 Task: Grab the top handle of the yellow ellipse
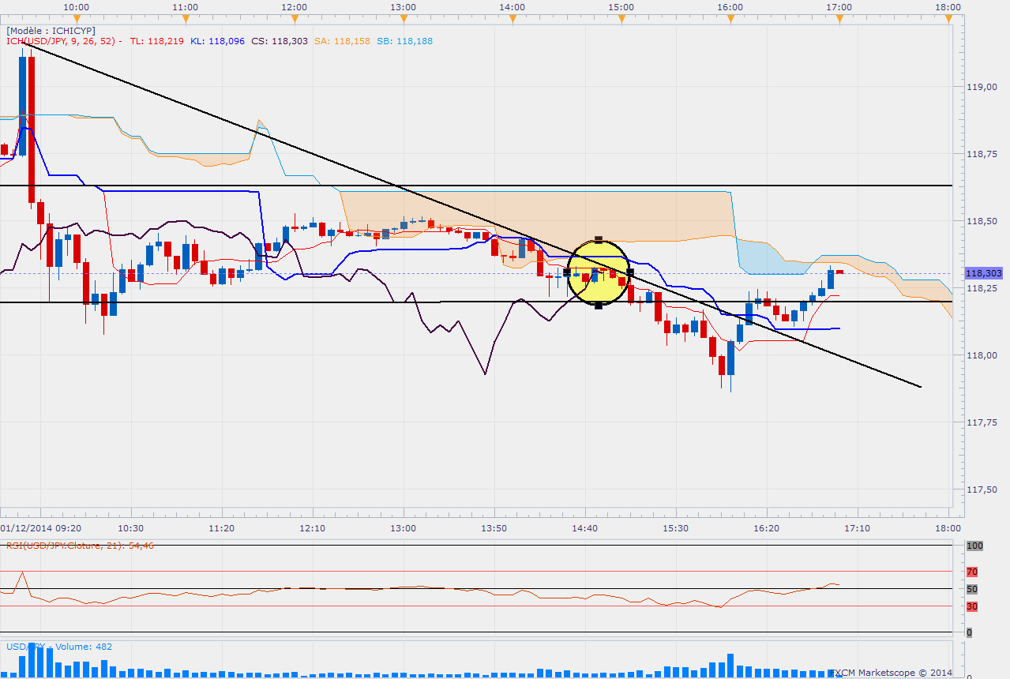tap(599, 239)
